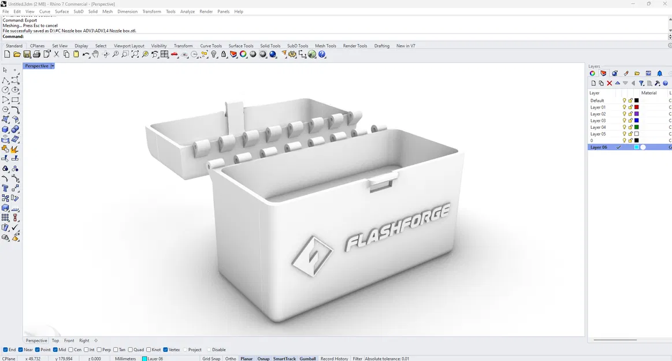Open the Rhino Help icon in the toolbar
Screen dimensions: 672x361
click(321, 54)
